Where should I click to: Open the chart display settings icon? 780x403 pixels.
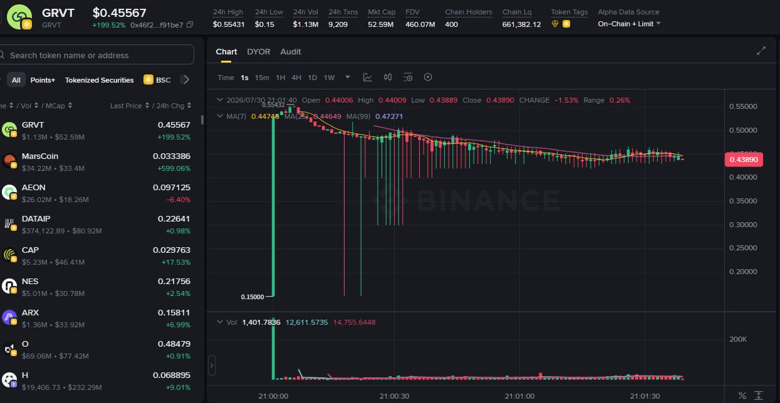pyautogui.click(x=408, y=78)
